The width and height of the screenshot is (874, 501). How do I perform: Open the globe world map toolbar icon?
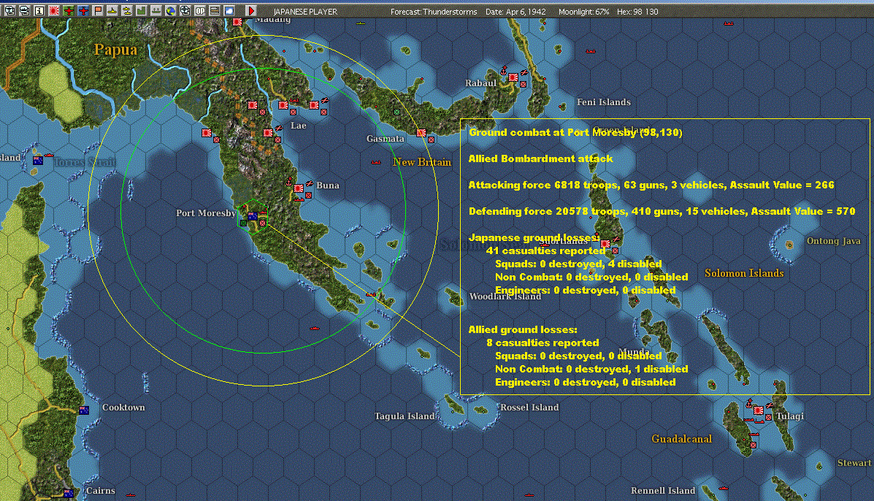point(171,10)
